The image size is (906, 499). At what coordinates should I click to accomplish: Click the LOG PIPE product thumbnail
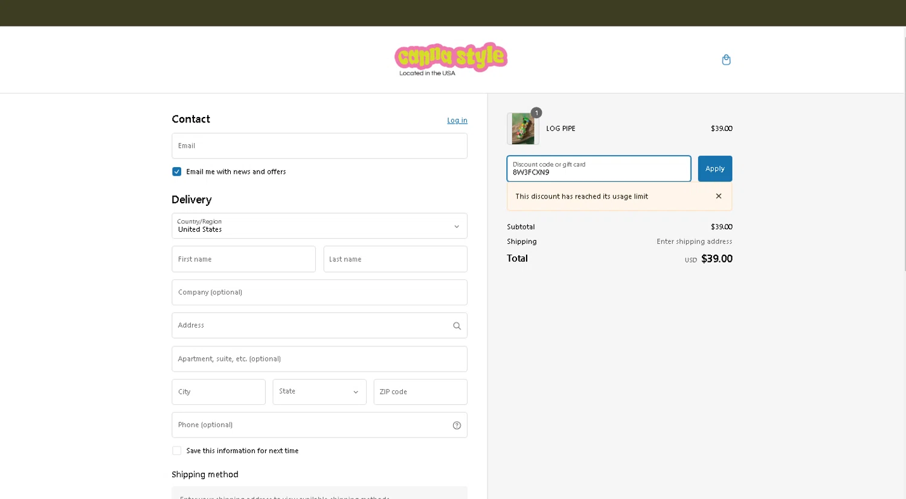point(522,129)
